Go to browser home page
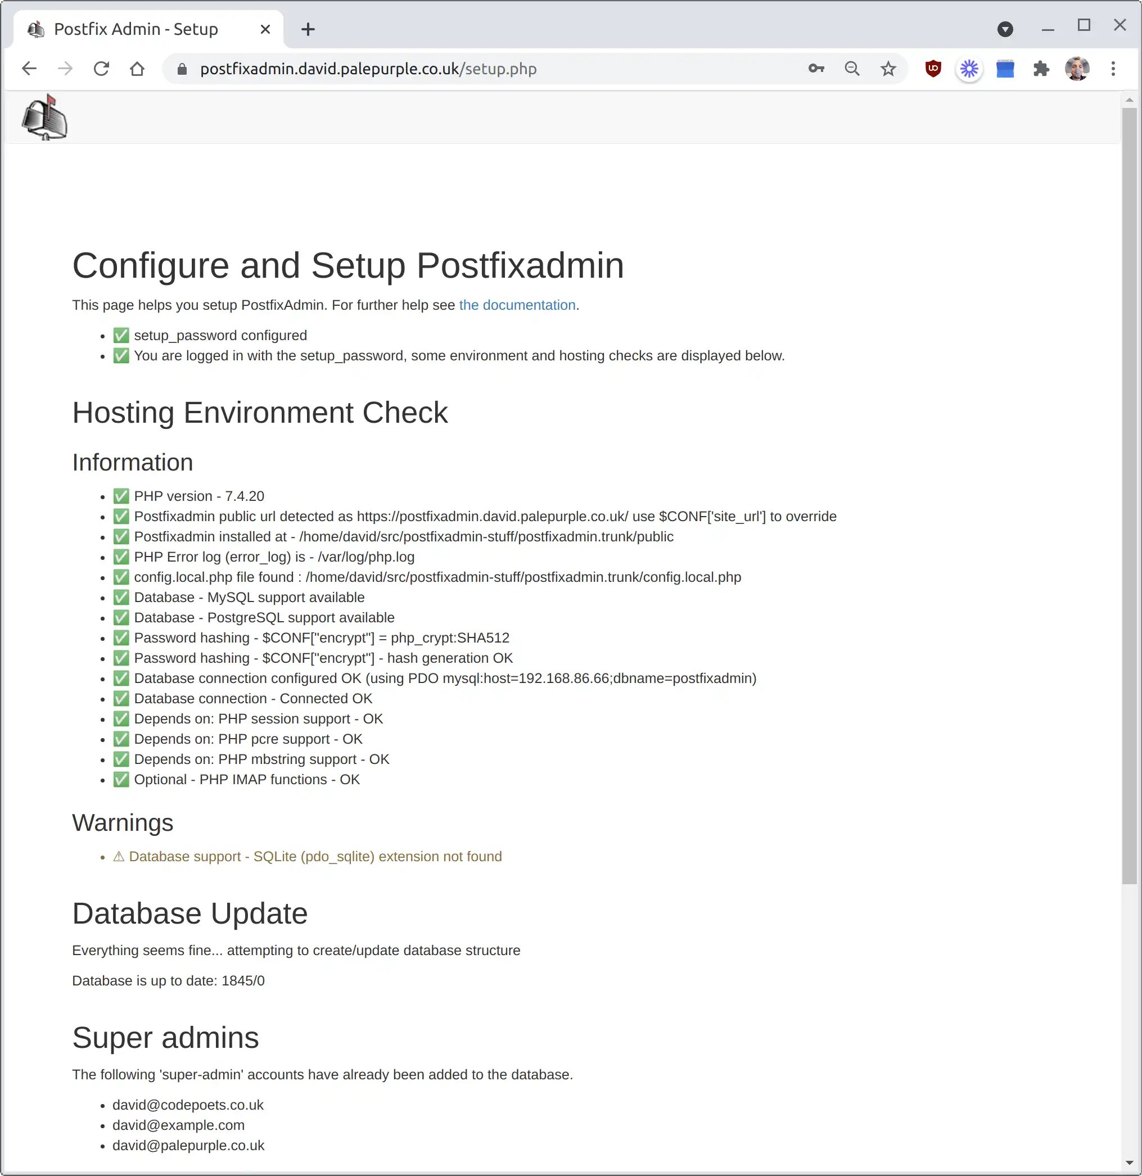 pyautogui.click(x=137, y=69)
